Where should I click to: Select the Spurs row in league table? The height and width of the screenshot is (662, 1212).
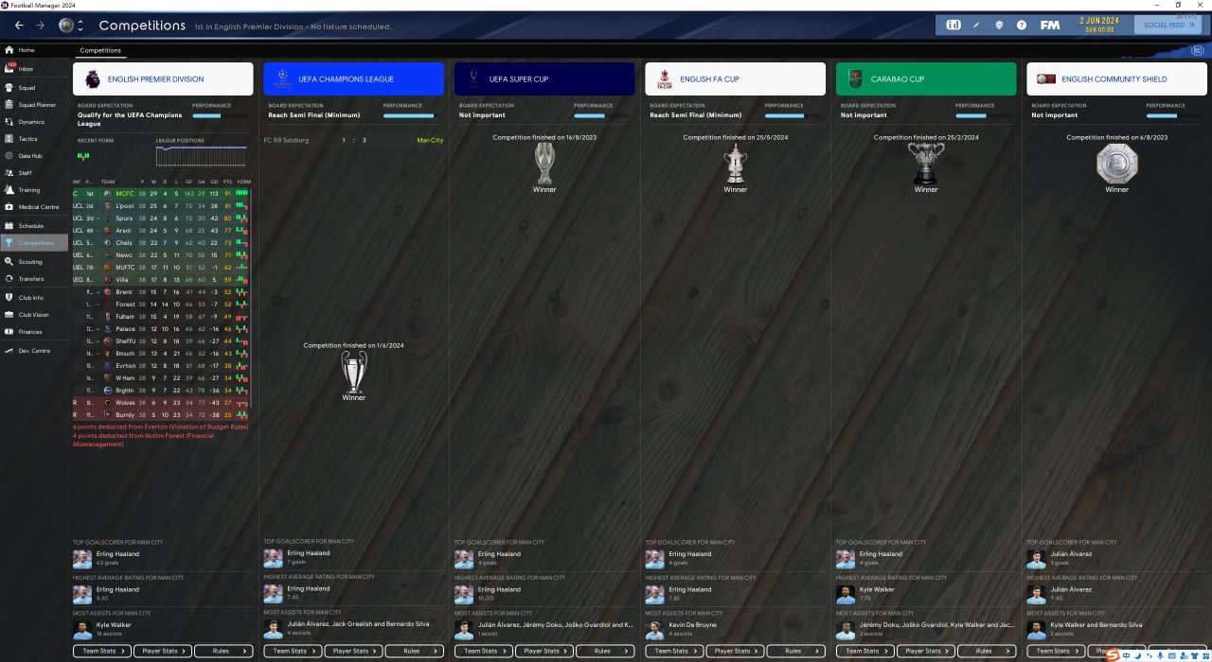(162, 218)
